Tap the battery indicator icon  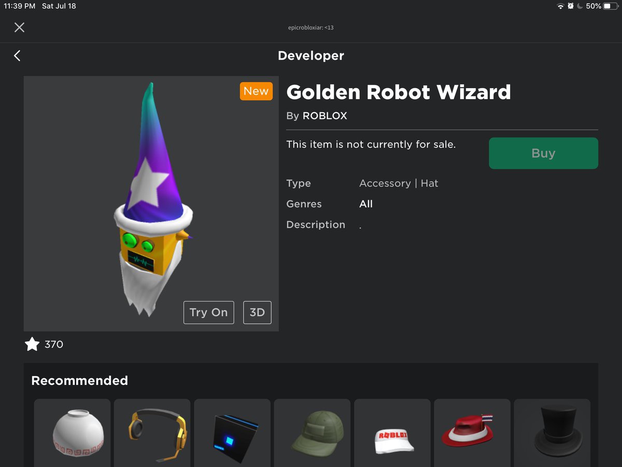(611, 6)
